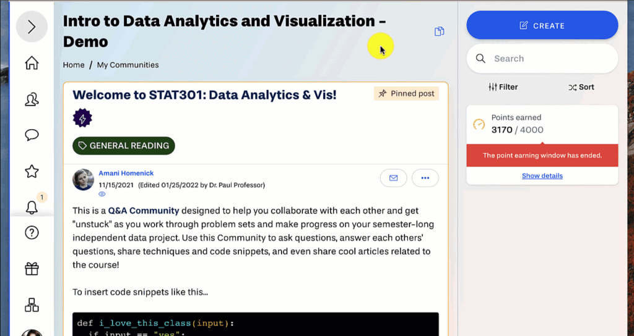634x336 pixels.
Task: Go to Home breadcrumb
Action: 74,65
